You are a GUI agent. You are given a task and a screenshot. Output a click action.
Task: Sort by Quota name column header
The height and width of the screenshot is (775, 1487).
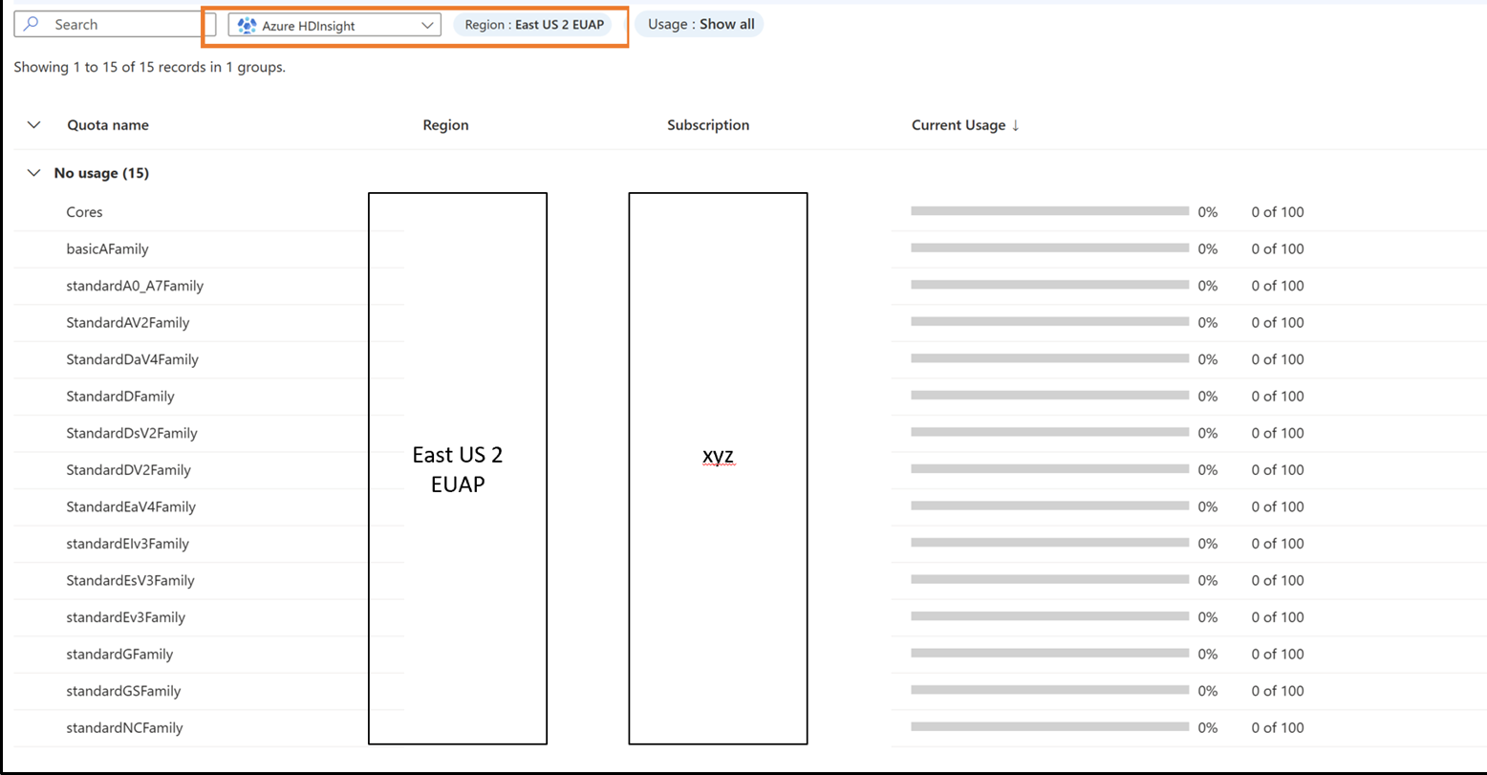(x=108, y=125)
